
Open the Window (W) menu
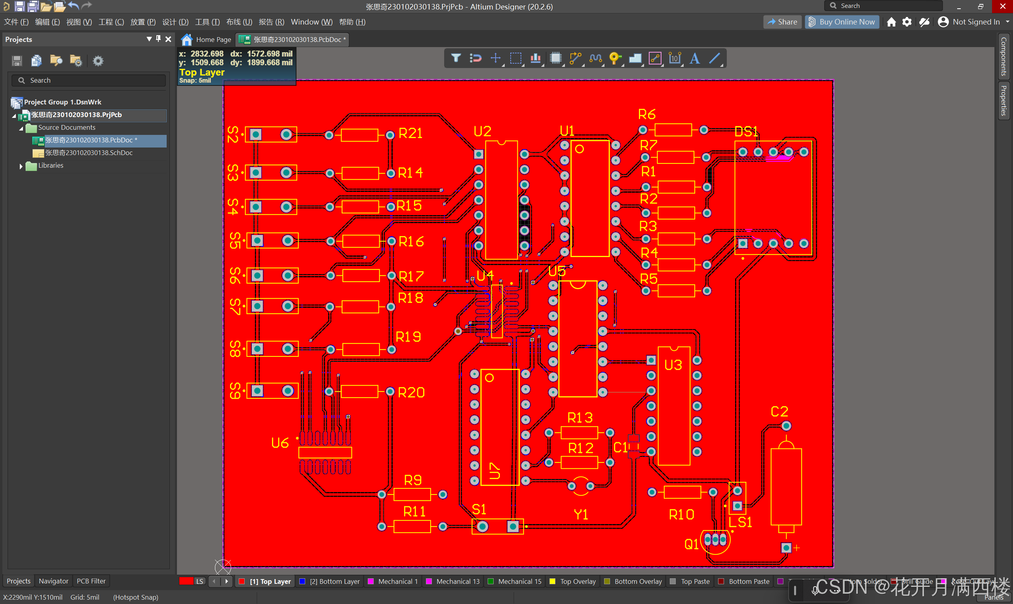[312, 22]
